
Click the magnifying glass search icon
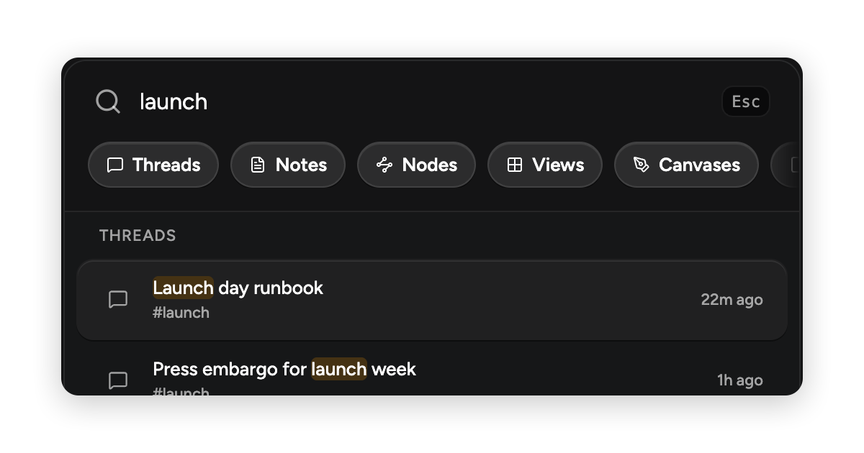click(x=108, y=101)
